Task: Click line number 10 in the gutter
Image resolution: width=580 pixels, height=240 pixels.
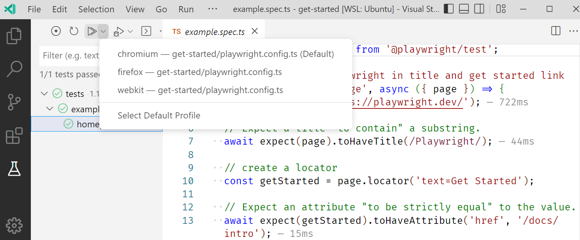Action: tap(188, 181)
